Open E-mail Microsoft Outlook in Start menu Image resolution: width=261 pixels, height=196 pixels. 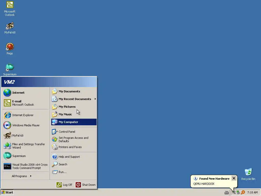(26, 103)
